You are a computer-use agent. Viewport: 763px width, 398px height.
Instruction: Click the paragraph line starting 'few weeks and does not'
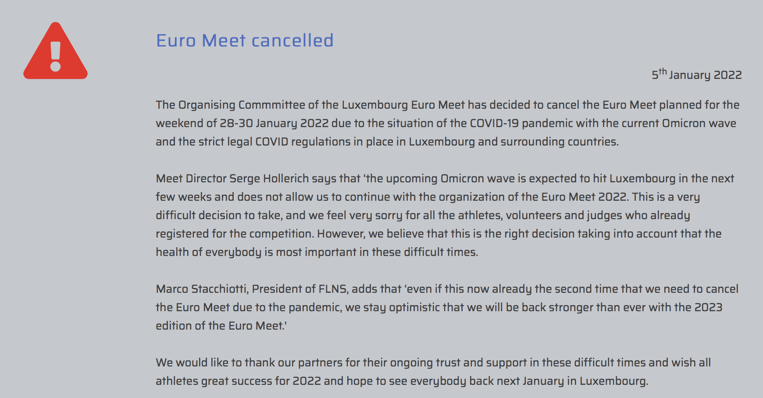(x=428, y=197)
